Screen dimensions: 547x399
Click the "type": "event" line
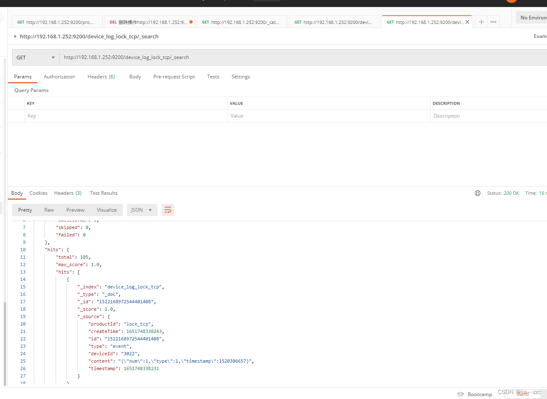pyautogui.click(x=110, y=346)
